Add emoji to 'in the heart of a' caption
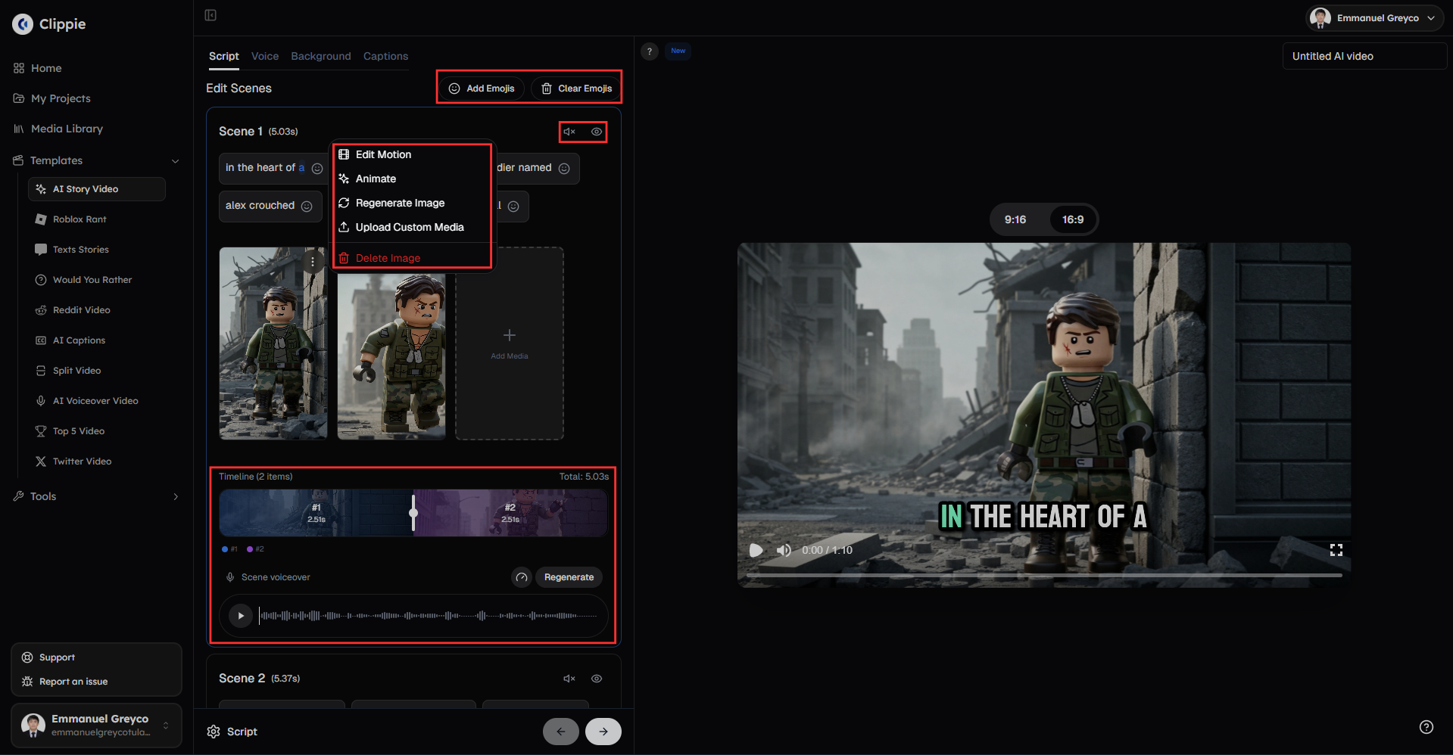 [317, 169]
